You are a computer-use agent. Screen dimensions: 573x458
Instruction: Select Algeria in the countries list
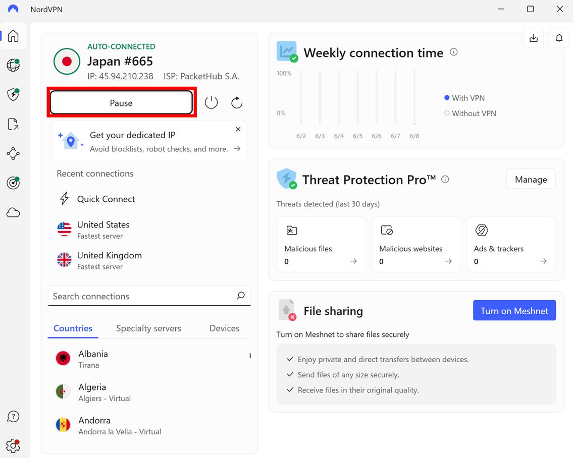[149, 392]
